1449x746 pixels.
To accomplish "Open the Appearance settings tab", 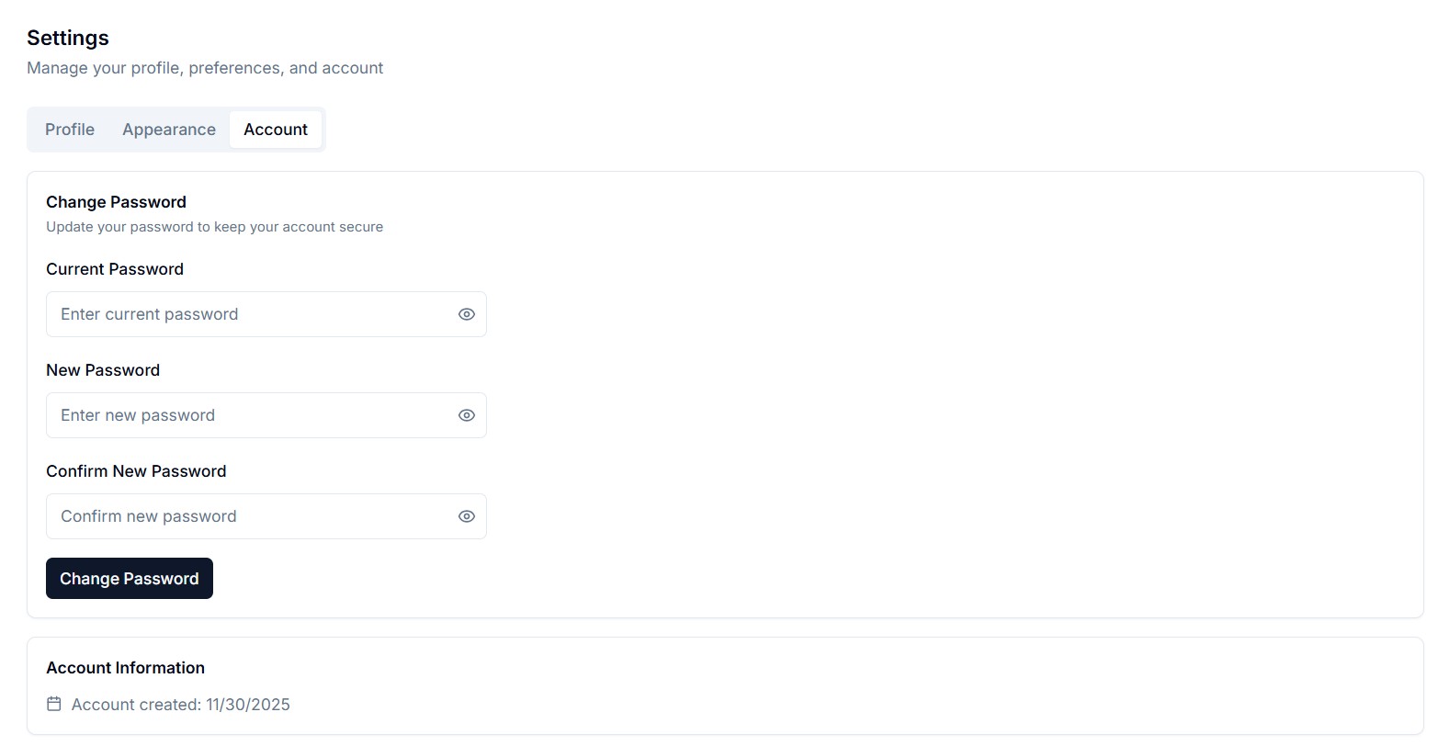I will (168, 129).
